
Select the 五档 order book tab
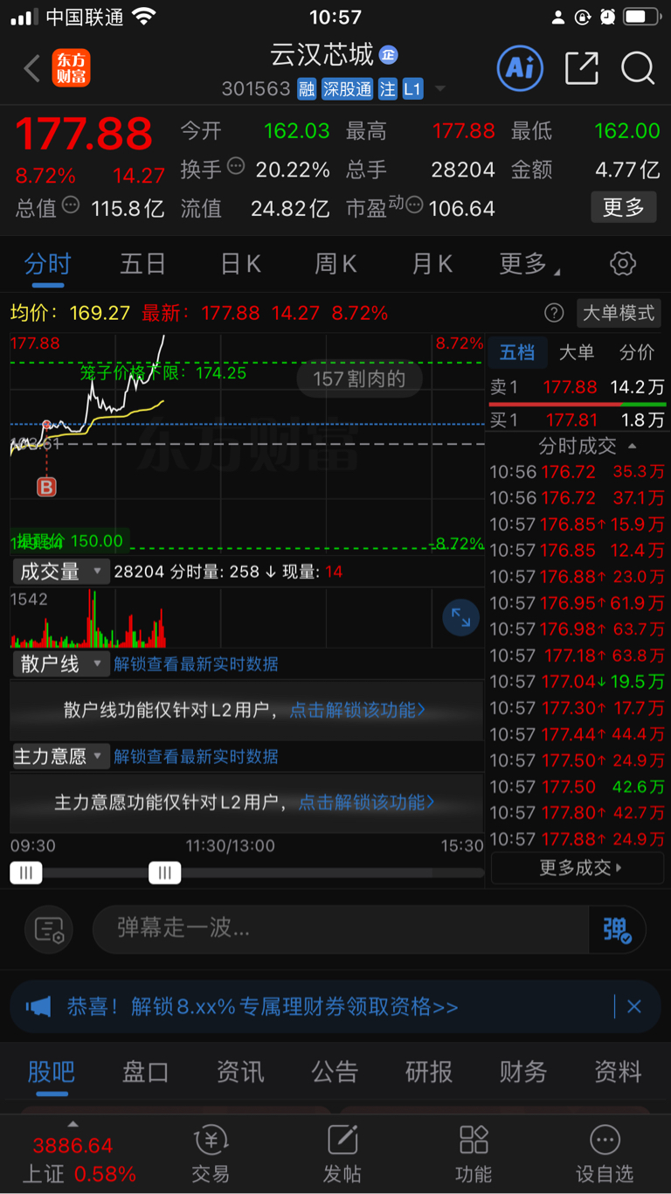point(516,352)
